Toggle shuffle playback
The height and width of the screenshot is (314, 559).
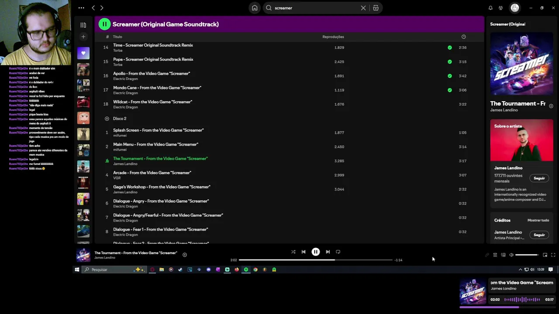(x=293, y=252)
